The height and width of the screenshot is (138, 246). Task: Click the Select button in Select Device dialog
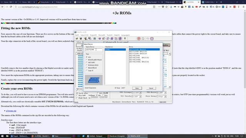point(137,88)
